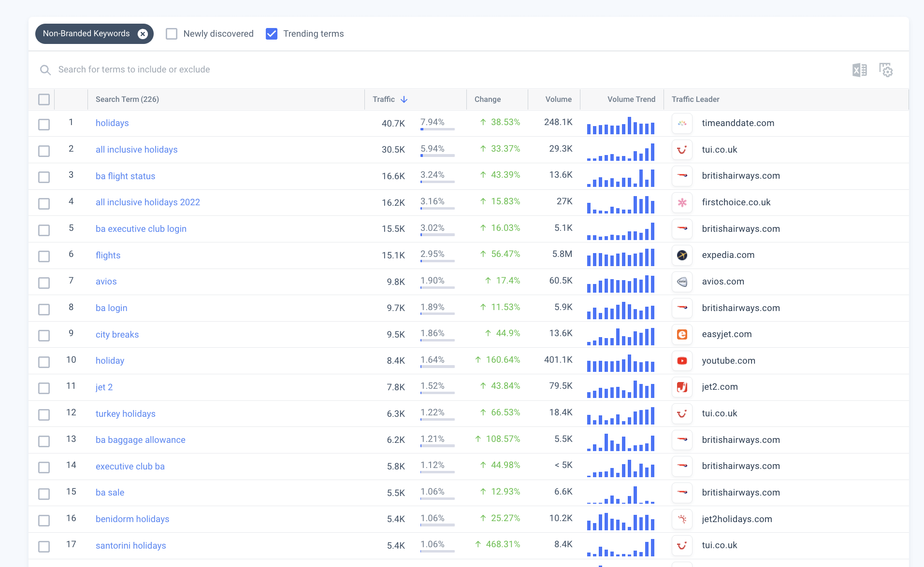Click easyJet logo in city breaks row

682,334
